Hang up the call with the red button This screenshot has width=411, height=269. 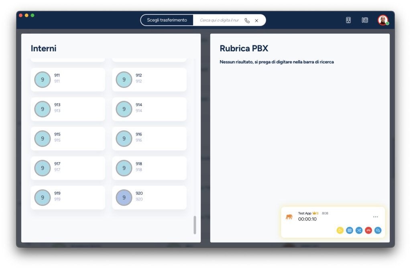click(x=368, y=230)
